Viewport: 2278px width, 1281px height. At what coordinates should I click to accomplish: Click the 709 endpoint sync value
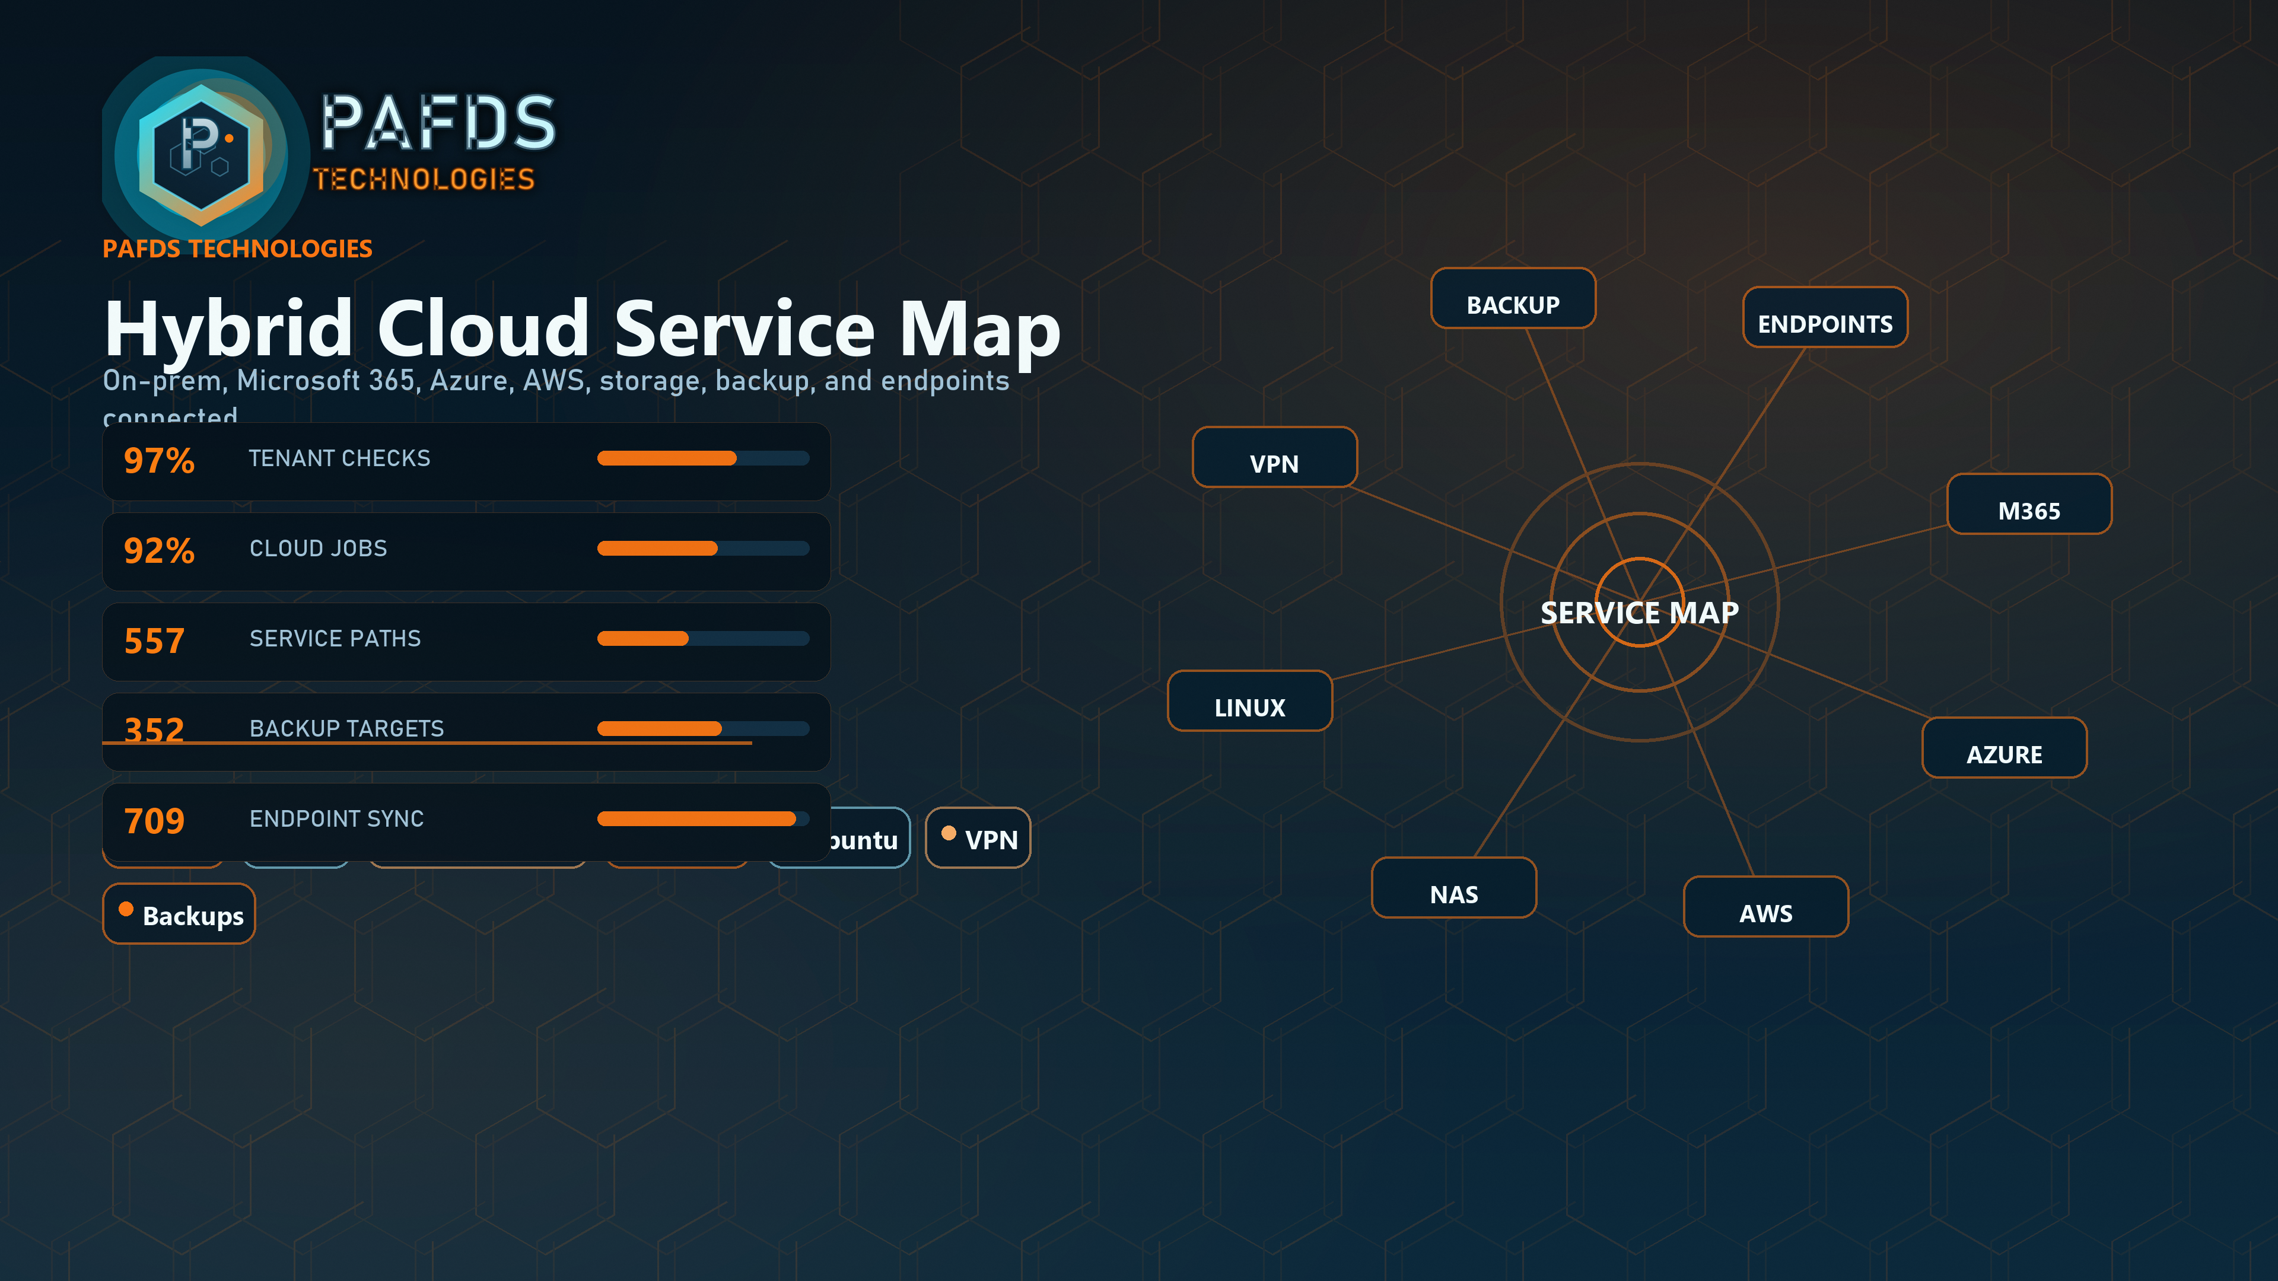pyautogui.click(x=154, y=821)
